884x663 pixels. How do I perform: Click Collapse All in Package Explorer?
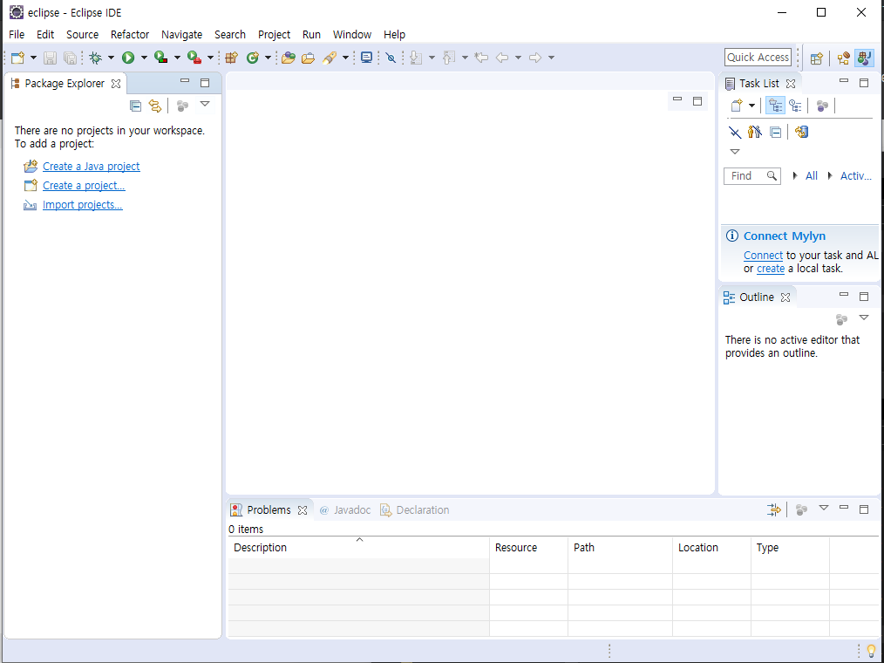pyautogui.click(x=135, y=106)
